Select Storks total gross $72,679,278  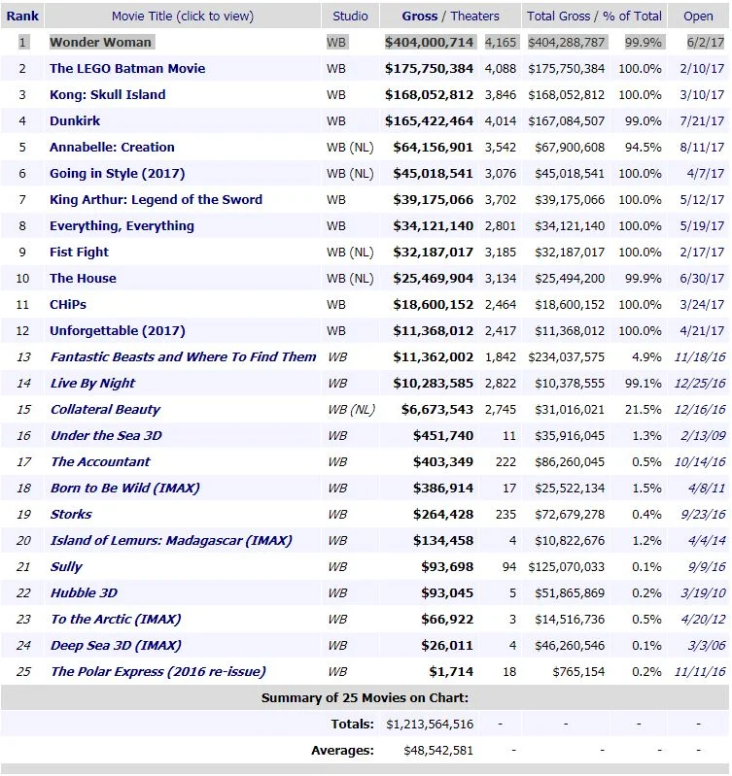coord(570,514)
